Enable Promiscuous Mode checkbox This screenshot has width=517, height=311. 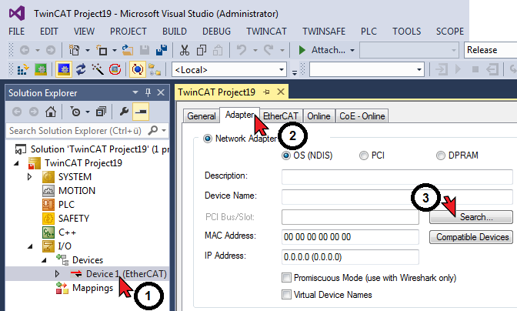point(286,278)
